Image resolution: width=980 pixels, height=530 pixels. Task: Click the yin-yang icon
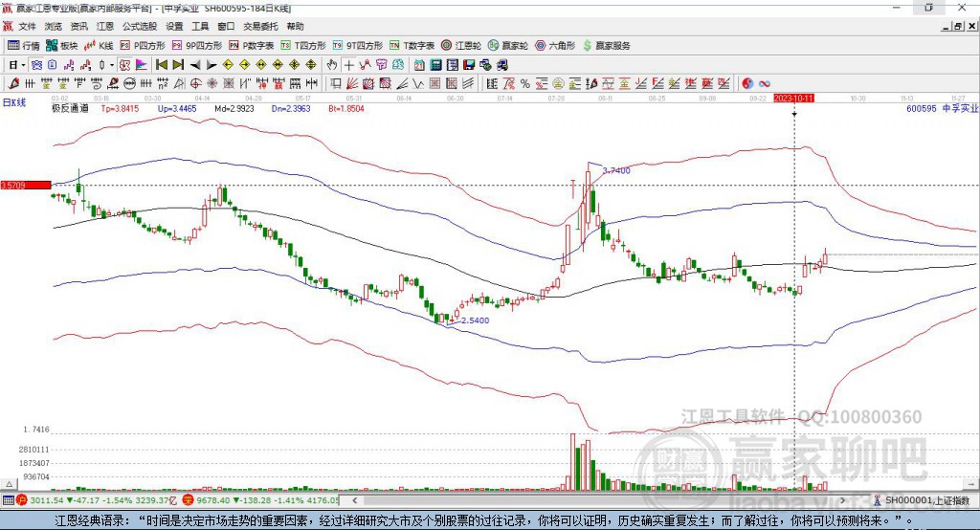point(747,84)
